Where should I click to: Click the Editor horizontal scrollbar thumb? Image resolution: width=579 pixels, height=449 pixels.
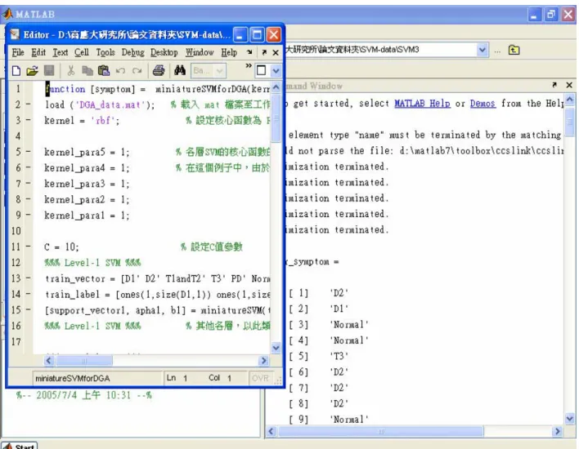83,361
